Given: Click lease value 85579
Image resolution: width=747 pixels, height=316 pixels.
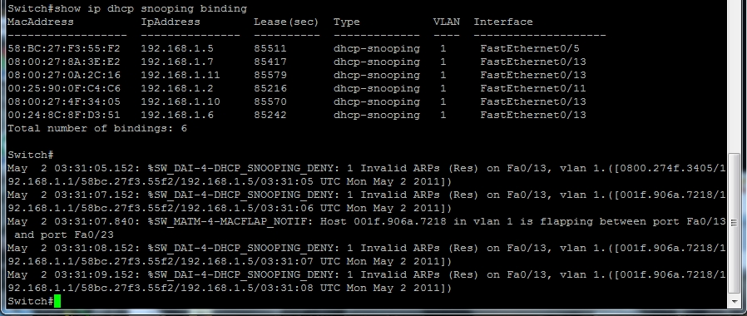Looking at the screenshot, I should (270, 75).
